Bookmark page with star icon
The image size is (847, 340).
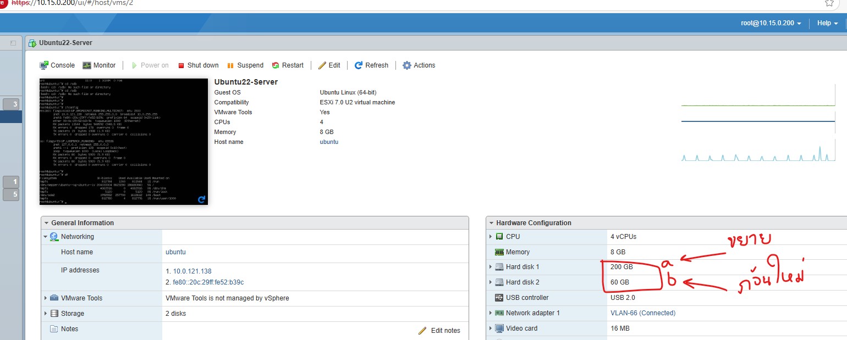[x=829, y=3]
